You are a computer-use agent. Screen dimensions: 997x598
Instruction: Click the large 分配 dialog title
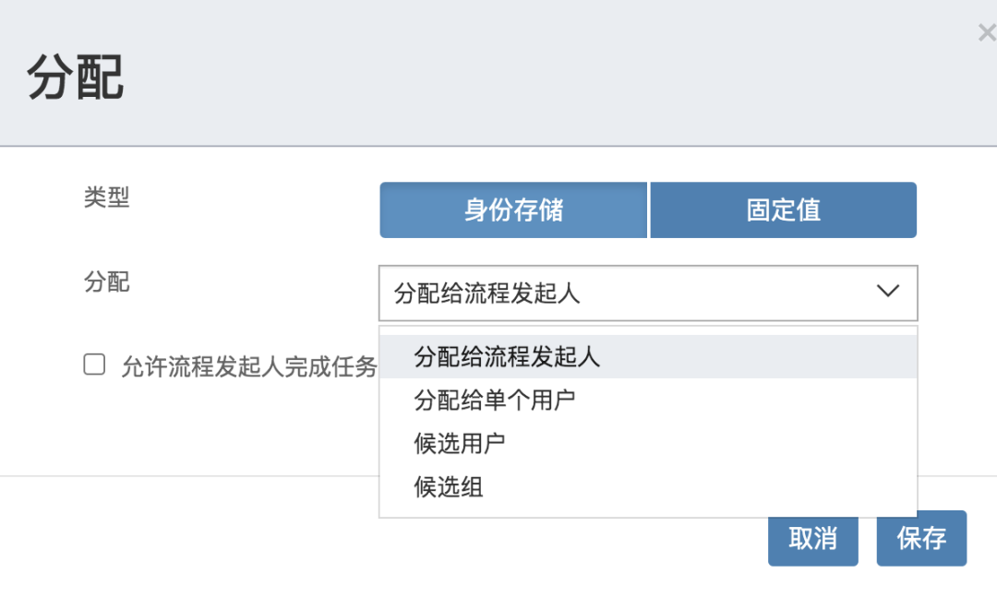tap(75, 77)
